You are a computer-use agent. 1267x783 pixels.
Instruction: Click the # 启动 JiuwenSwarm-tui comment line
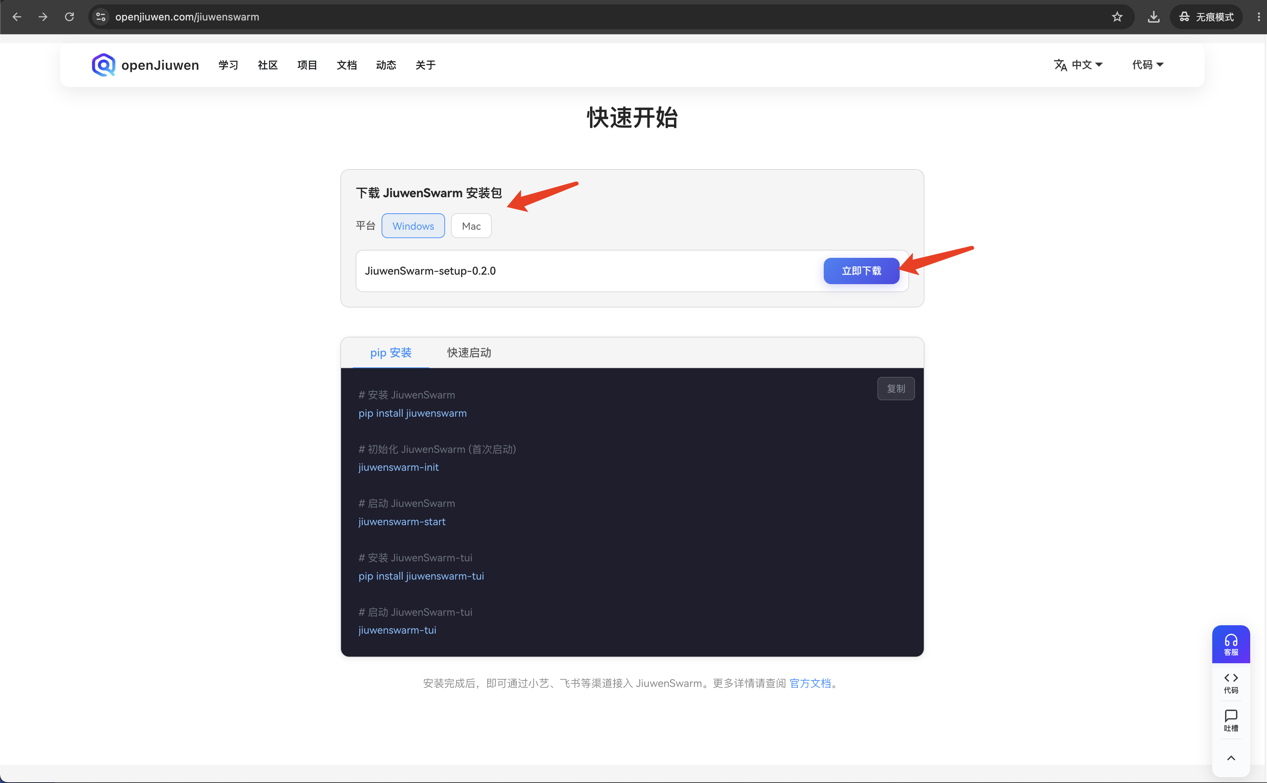click(x=415, y=612)
